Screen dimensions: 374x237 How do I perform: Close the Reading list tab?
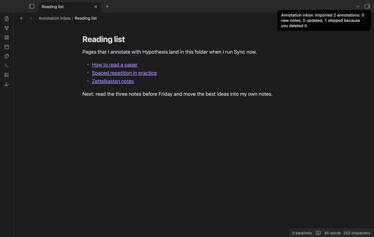pos(96,7)
